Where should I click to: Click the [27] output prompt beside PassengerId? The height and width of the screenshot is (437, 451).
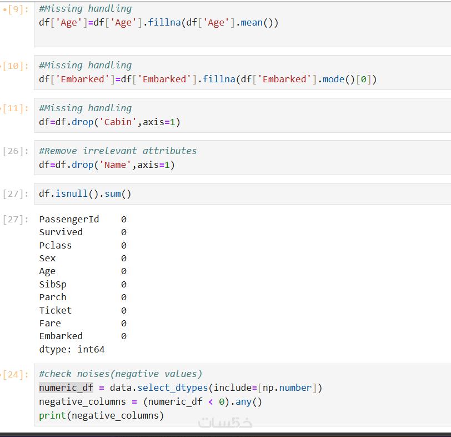[x=15, y=220]
